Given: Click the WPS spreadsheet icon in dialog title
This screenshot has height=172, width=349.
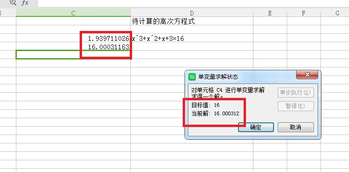Looking at the screenshot, I should point(192,77).
